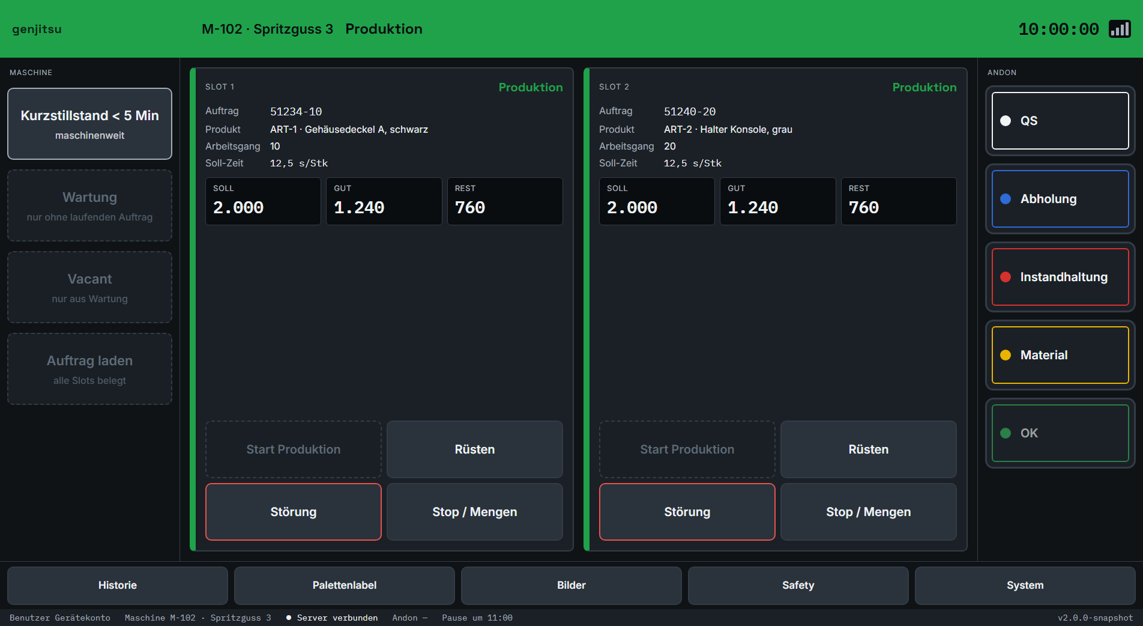Request Abholung via andon button
Viewport: 1143px width, 626px height.
1060,199
